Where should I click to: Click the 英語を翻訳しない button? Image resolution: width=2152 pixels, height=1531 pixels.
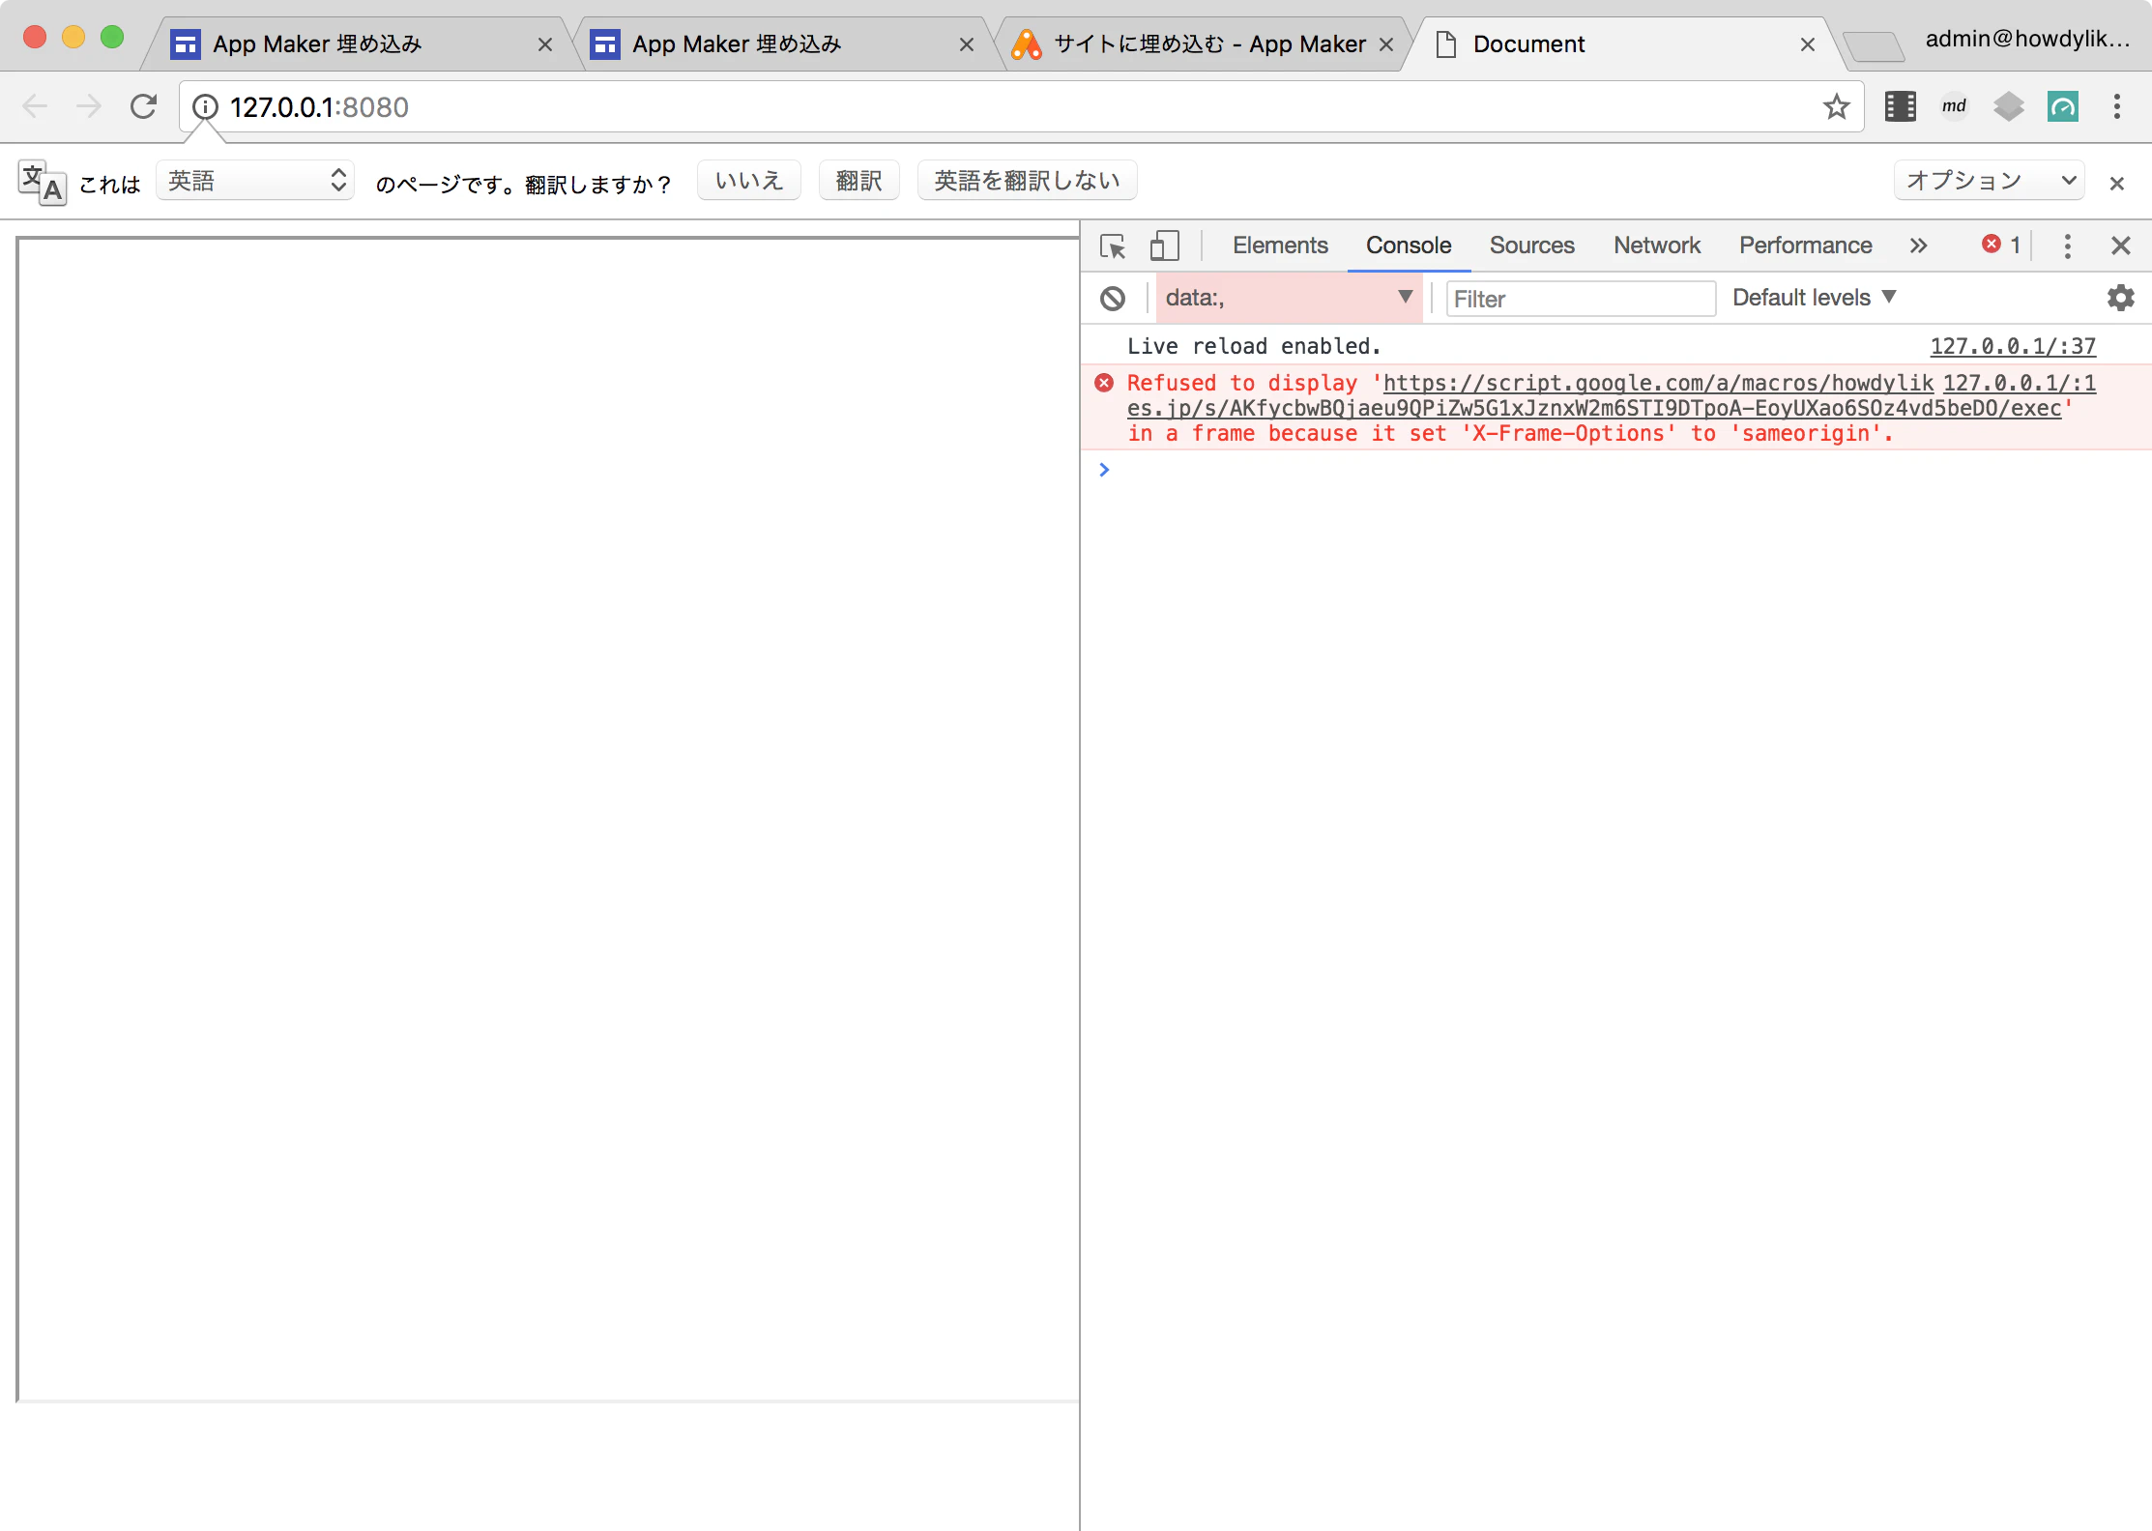pos(1028,181)
